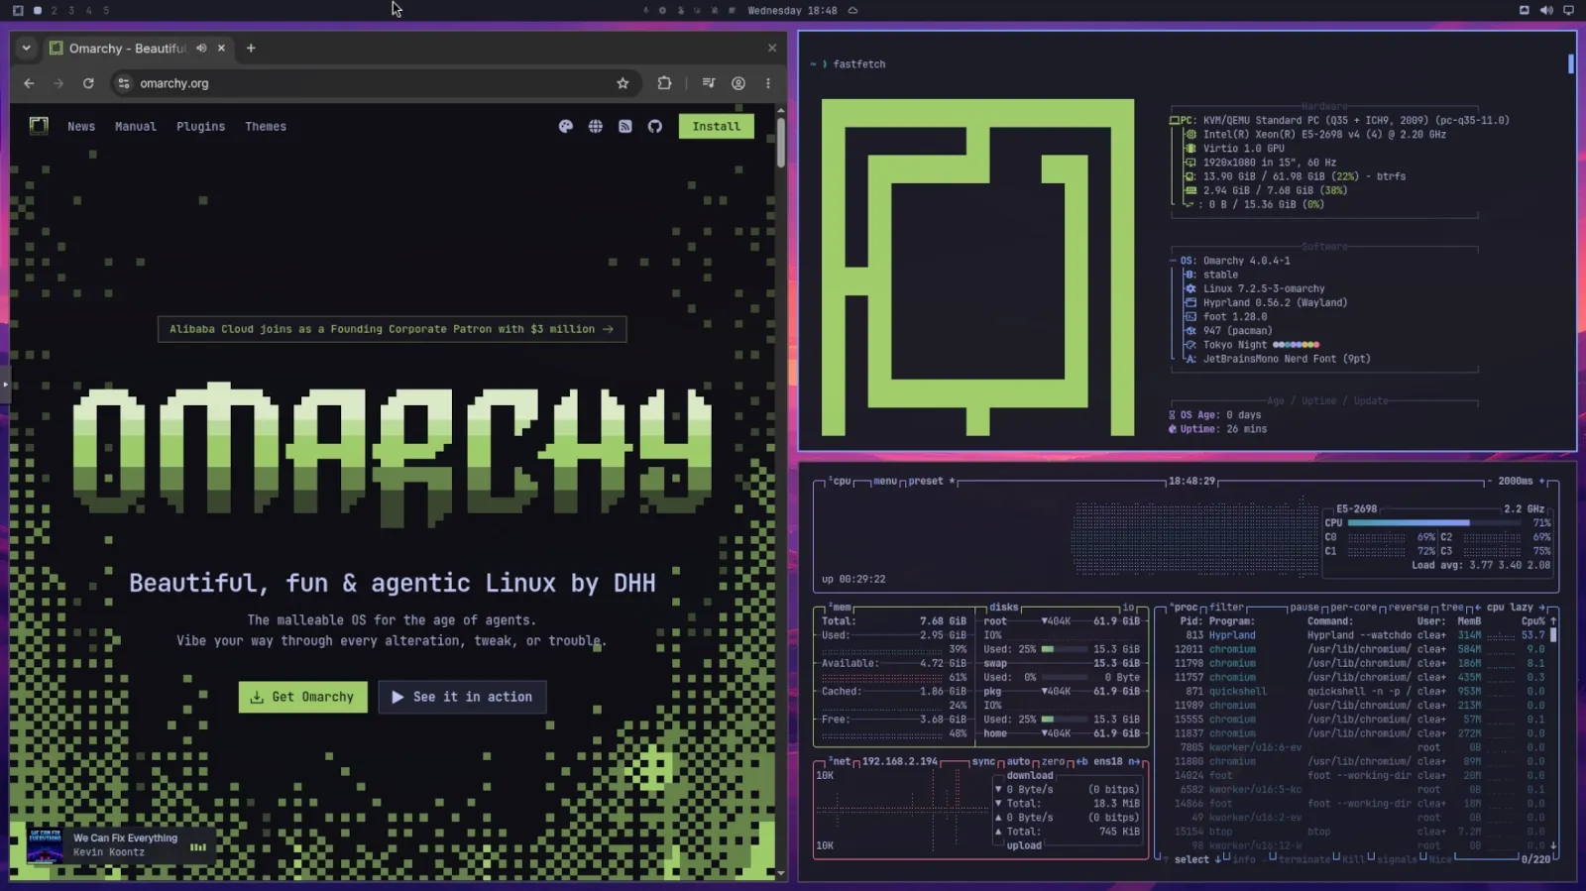View site information icon in address bar
This screenshot has width=1586, height=891.
[x=124, y=83]
